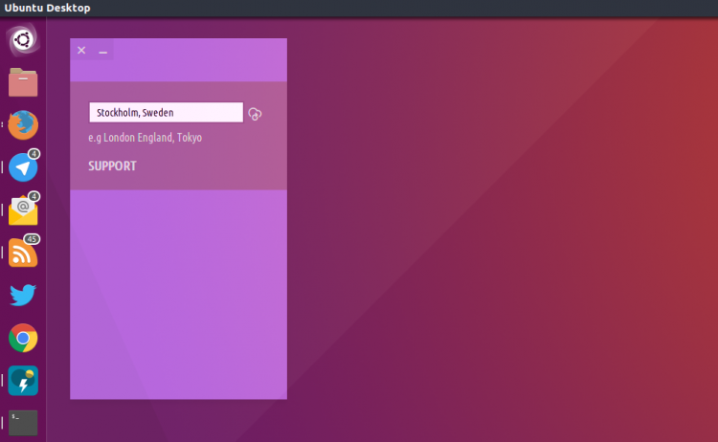Screen dimensions: 718x442
Task: Open the RSS feed reader icon
Action: click(23, 252)
